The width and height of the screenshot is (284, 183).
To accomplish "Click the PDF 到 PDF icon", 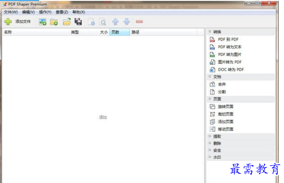I will click(212, 39).
